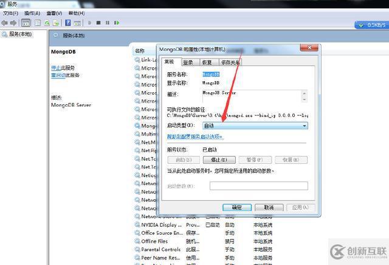Click the 取消 button
Viewport: 389px width, 265px height.
pyautogui.click(x=269, y=207)
